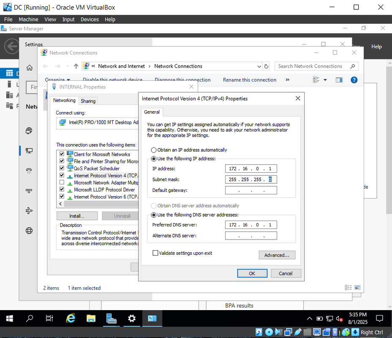Click Install in INTERNAL Properties

coord(77,216)
